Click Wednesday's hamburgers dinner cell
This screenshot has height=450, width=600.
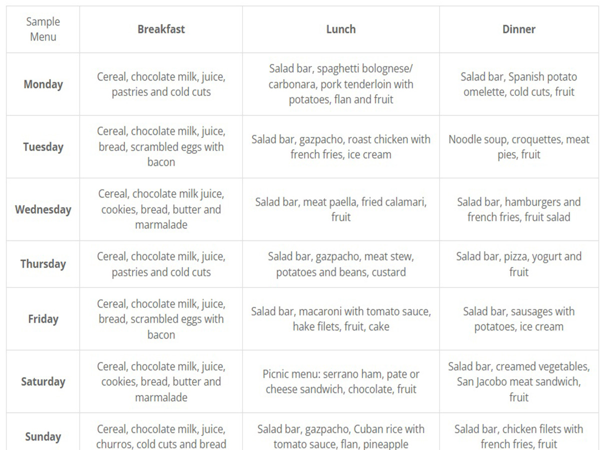click(519, 209)
